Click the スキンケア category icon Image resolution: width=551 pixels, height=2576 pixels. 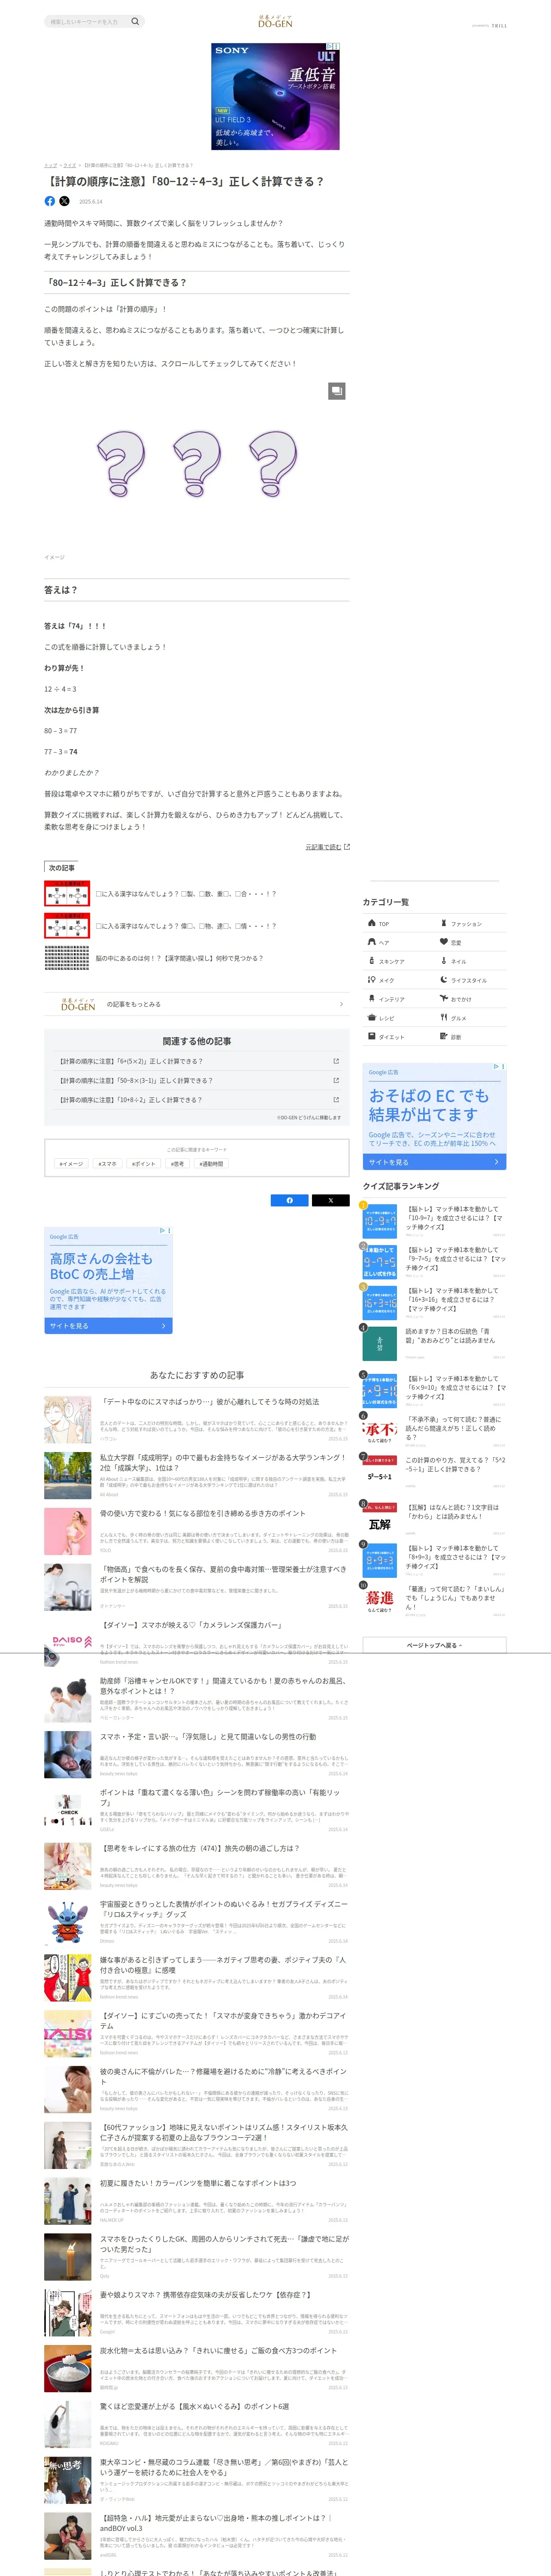pos(372,961)
